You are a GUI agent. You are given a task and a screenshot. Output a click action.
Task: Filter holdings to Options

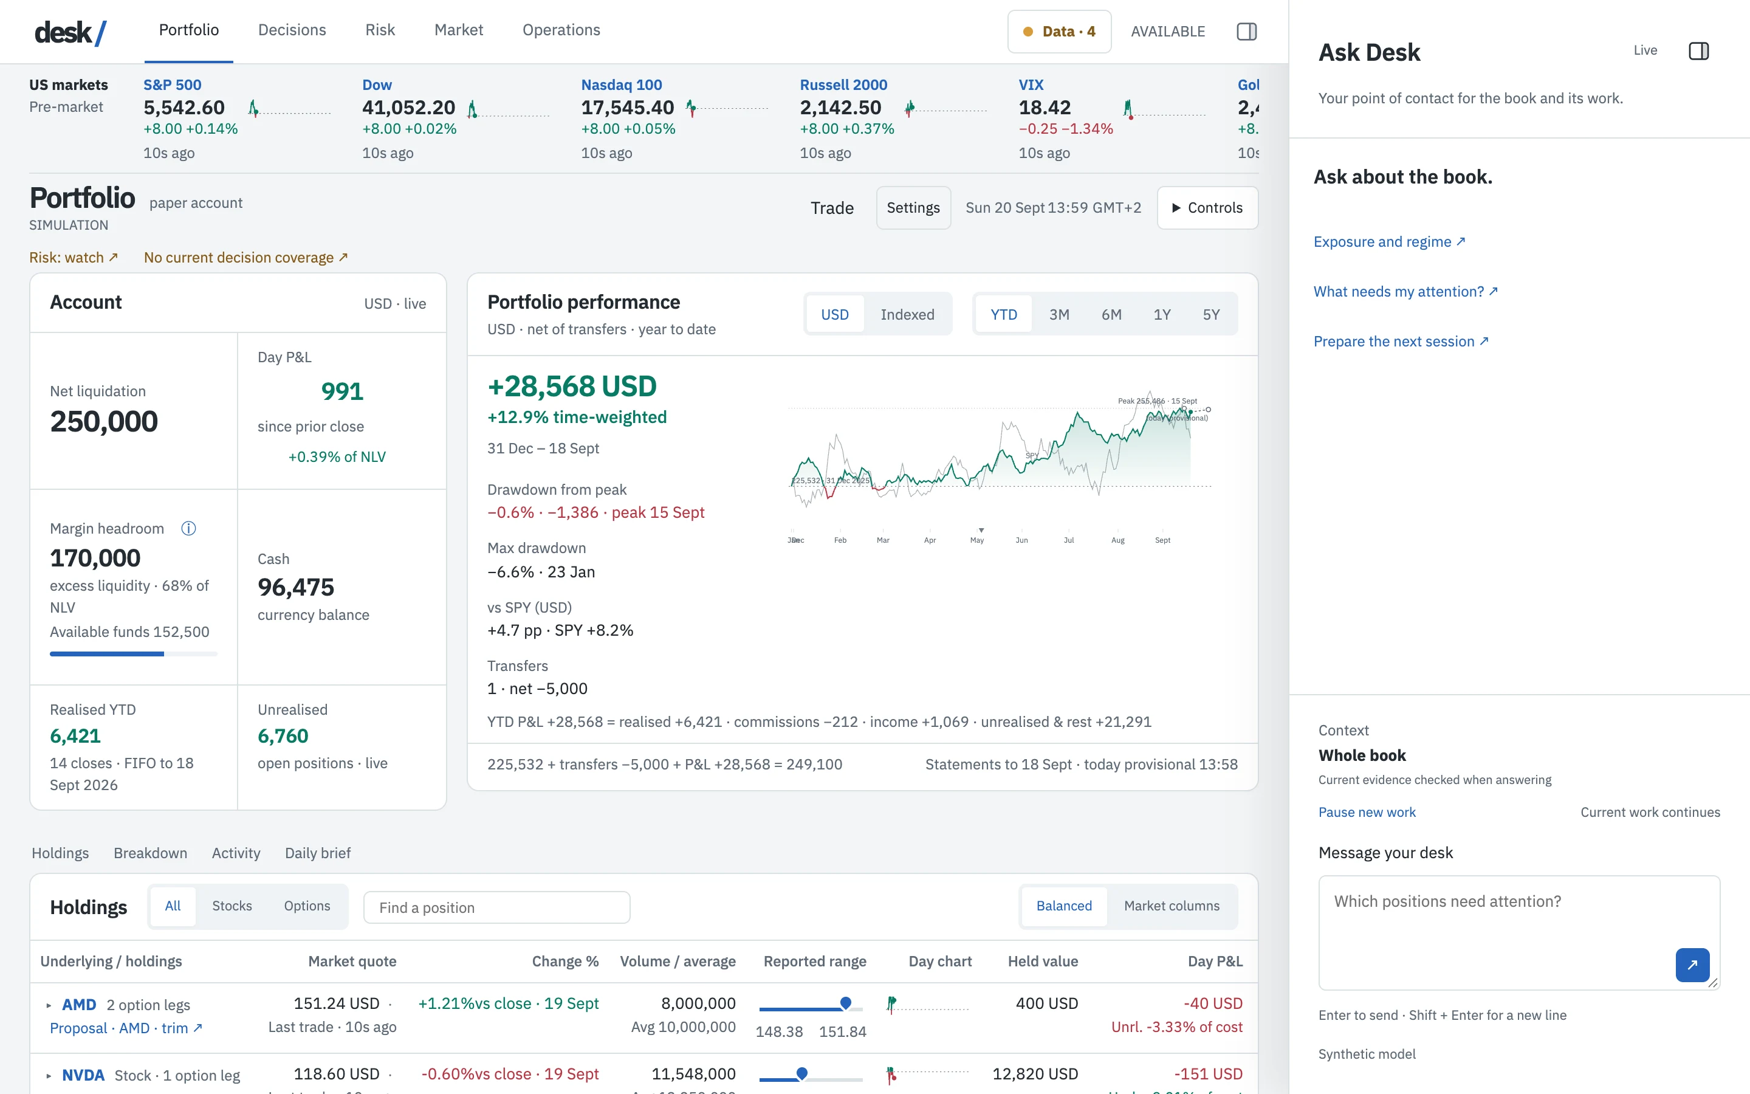[x=307, y=906]
